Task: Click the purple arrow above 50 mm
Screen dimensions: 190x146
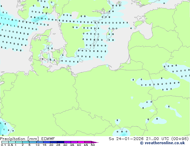Action: click(95, 142)
